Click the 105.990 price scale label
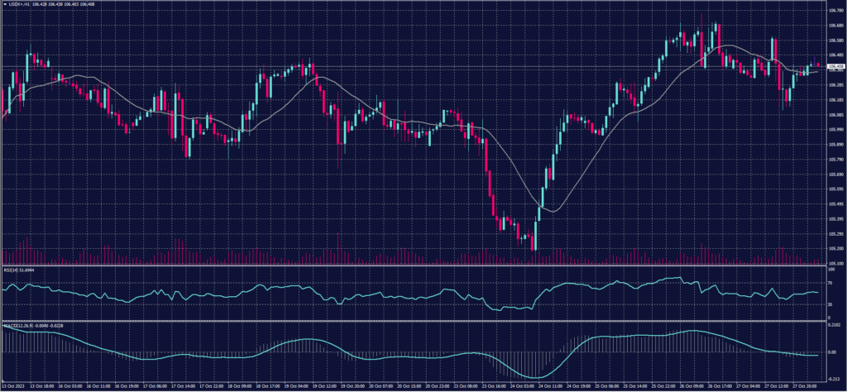Viewport: 847px width, 392px height. tap(835, 129)
